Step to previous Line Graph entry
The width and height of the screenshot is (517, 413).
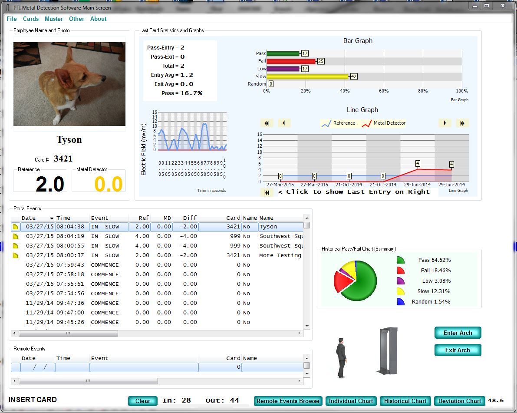click(x=284, y=123)
